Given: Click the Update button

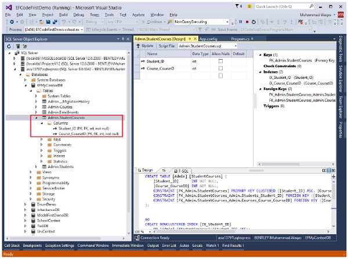Looking at the screenshot, I should 145,45.
